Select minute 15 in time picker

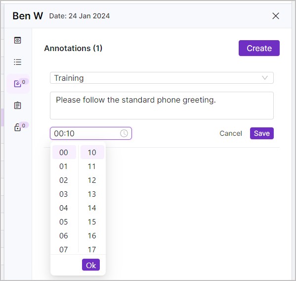point(92,222)
